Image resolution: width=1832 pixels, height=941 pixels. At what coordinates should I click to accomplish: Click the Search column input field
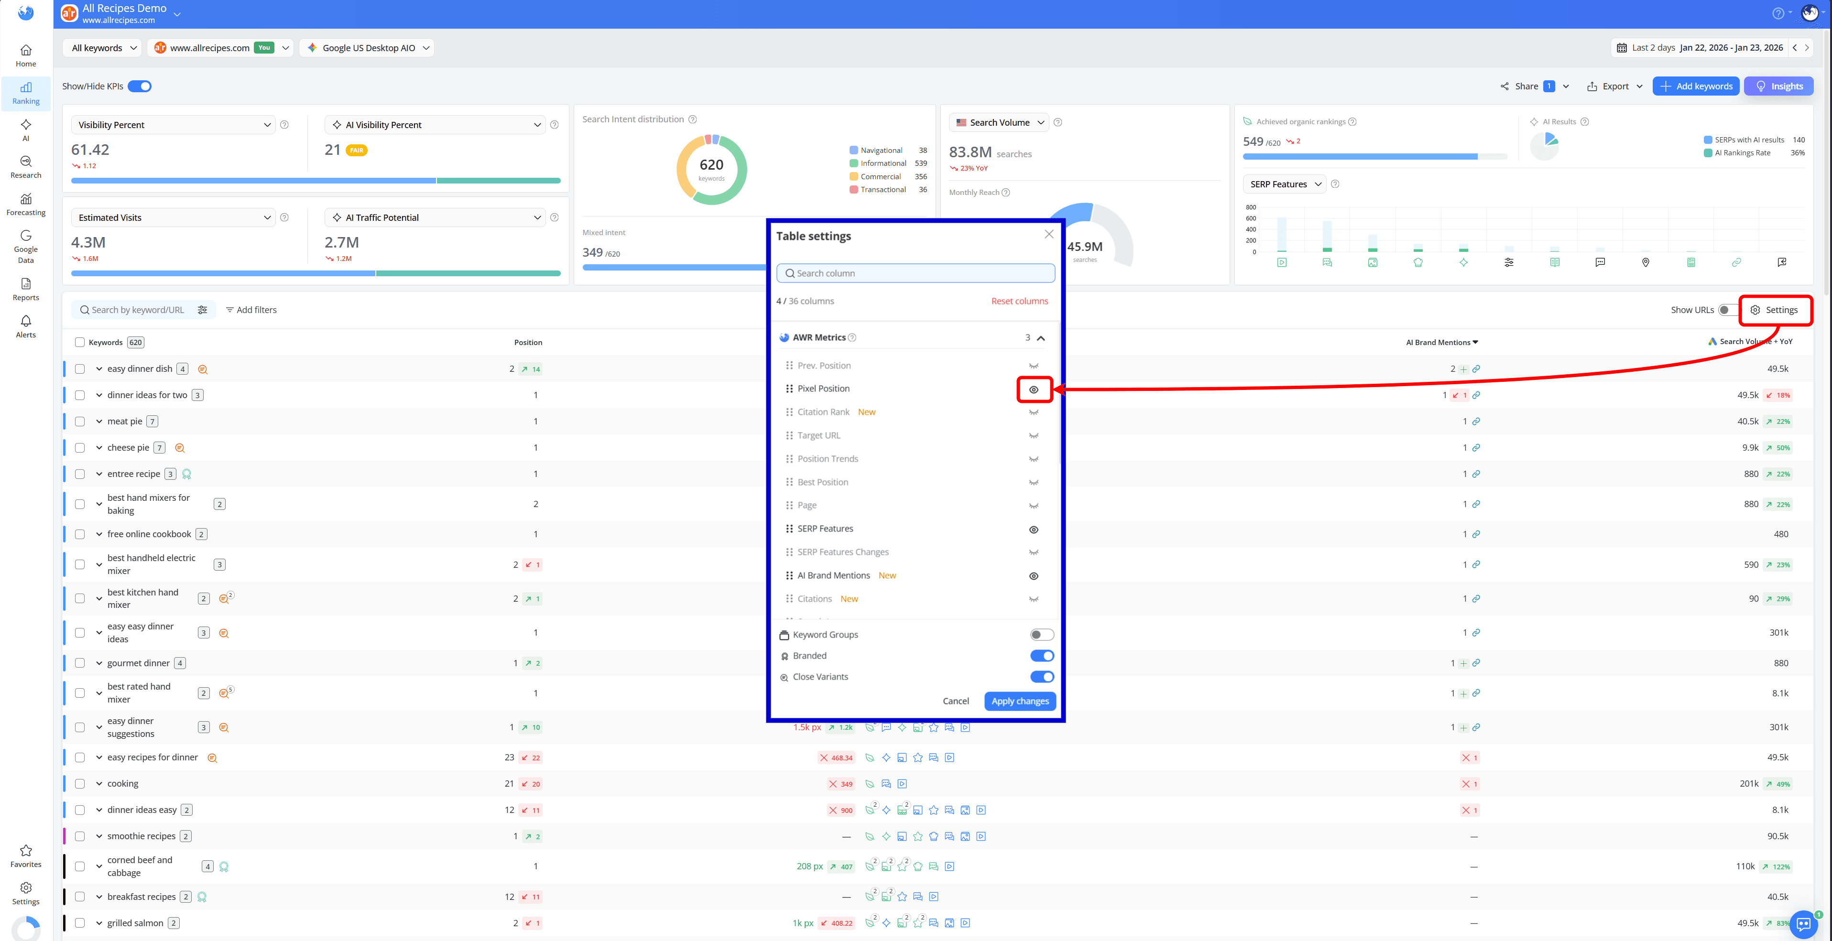click(x=916, y=274)
